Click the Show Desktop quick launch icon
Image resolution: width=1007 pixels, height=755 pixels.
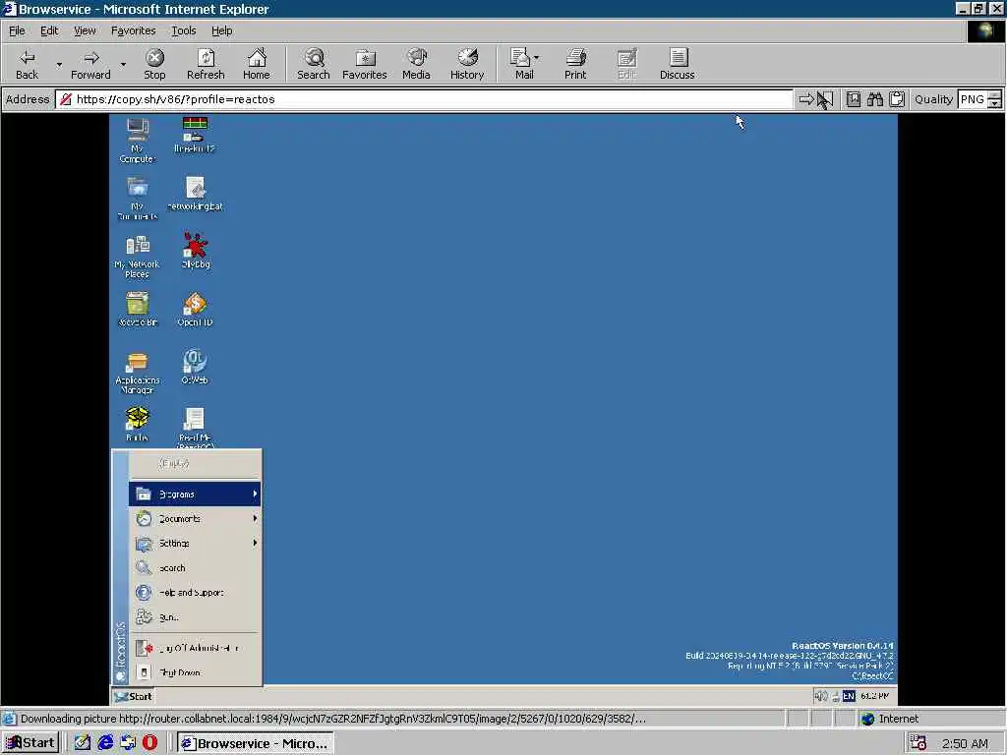83,743
